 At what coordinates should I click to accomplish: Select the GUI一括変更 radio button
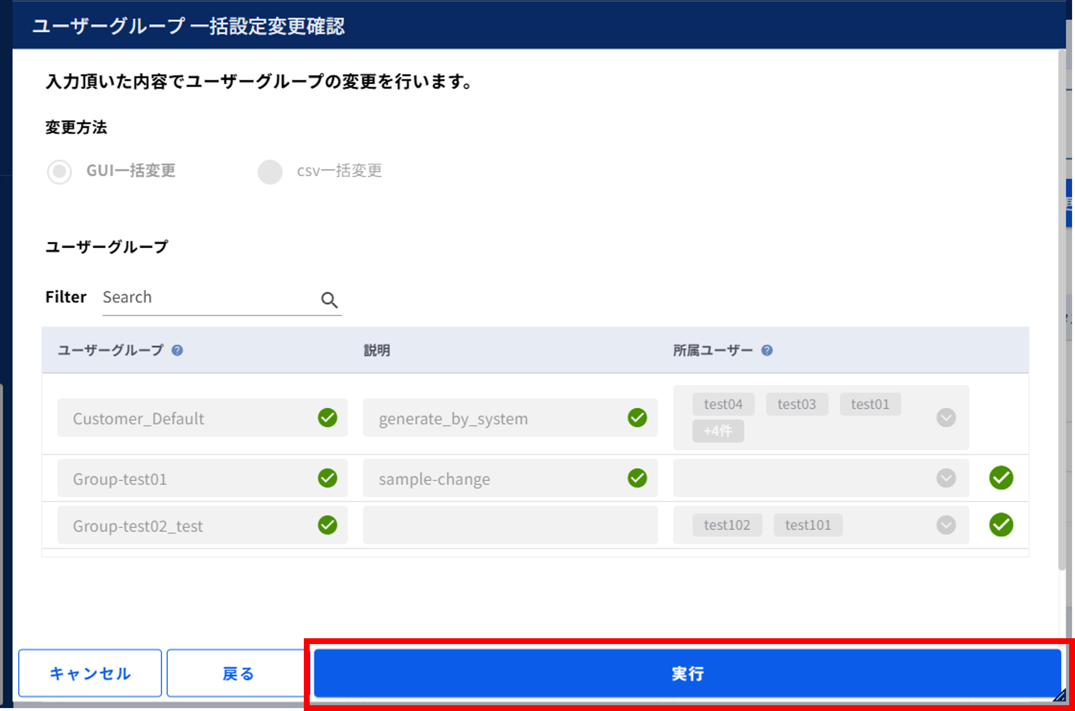tap(59, 172)
